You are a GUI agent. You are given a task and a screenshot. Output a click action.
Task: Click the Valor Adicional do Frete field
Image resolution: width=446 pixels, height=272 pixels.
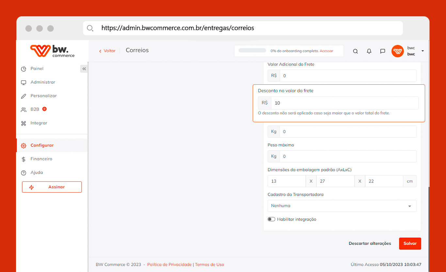click(x=348, y=76)
